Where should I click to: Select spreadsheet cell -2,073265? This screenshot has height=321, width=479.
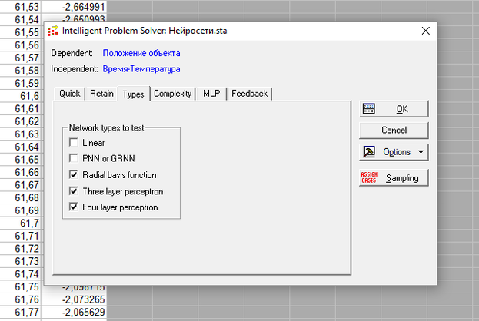(74, 299)
